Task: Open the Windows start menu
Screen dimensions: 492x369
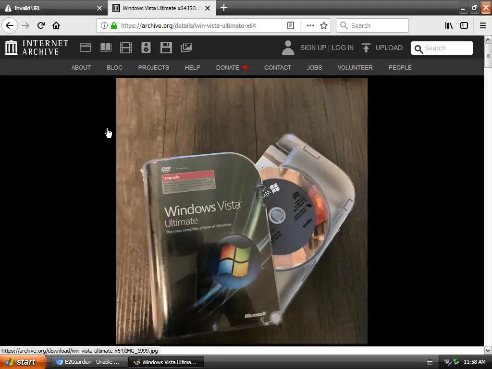Action: tap(23, 362)
